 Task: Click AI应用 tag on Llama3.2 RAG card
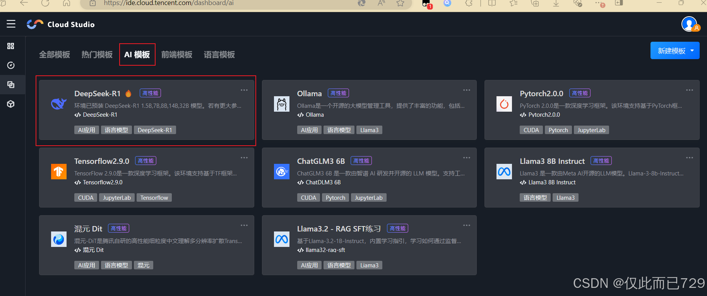click(x=310, y=265)
